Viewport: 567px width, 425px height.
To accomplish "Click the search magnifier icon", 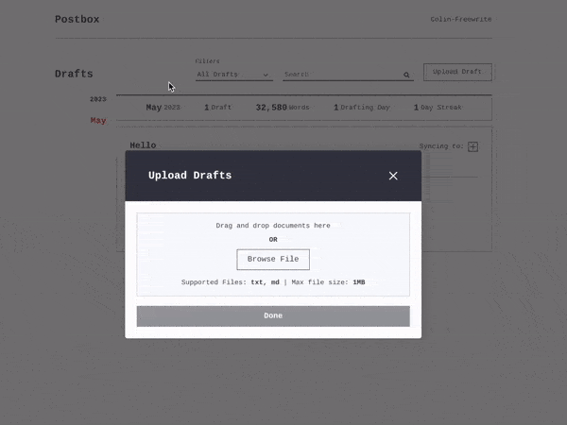I will [x=406, y=75].
